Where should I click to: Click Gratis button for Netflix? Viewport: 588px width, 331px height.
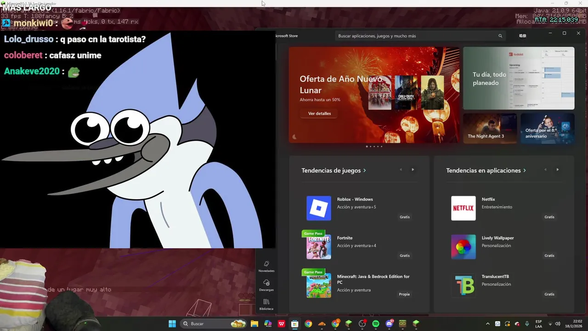click(x=549, y=217)
